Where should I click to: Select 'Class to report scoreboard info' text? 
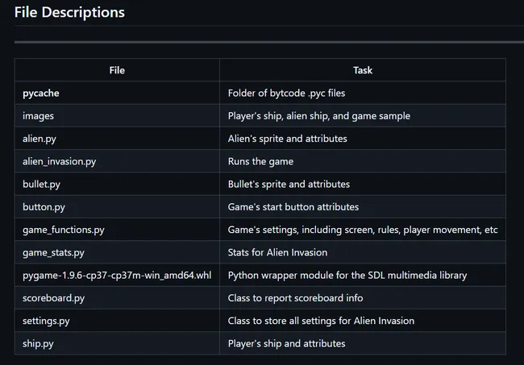pos(295,298)
